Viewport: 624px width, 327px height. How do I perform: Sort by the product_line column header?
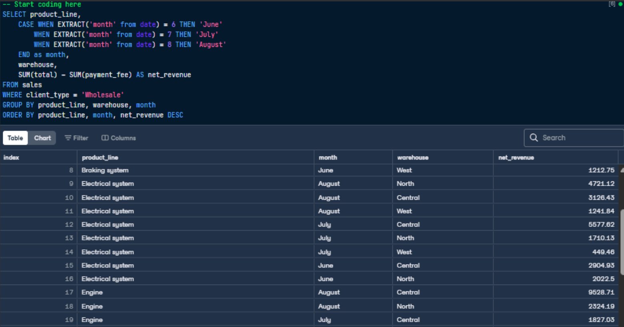[100, 157]
